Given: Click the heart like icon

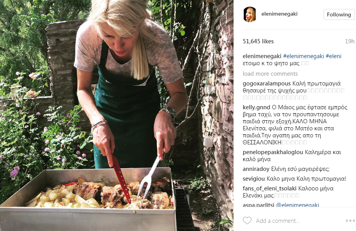Looking at the screenshot, I should pos(247,220).
